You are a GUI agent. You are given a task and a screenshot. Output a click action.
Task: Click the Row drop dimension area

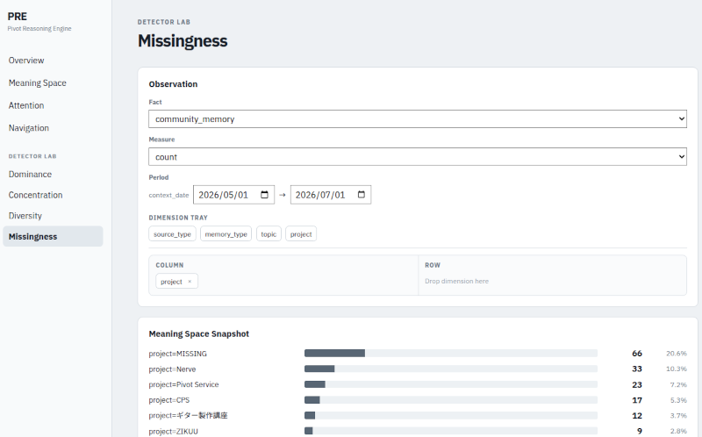[x=552, y=275]
